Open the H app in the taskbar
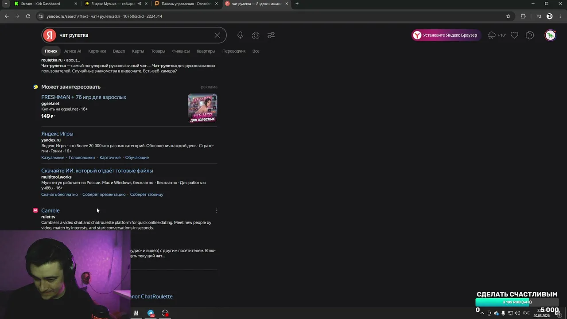Viewport: 567px width, 319px height. pyautogui.click(x=136, y=313)
